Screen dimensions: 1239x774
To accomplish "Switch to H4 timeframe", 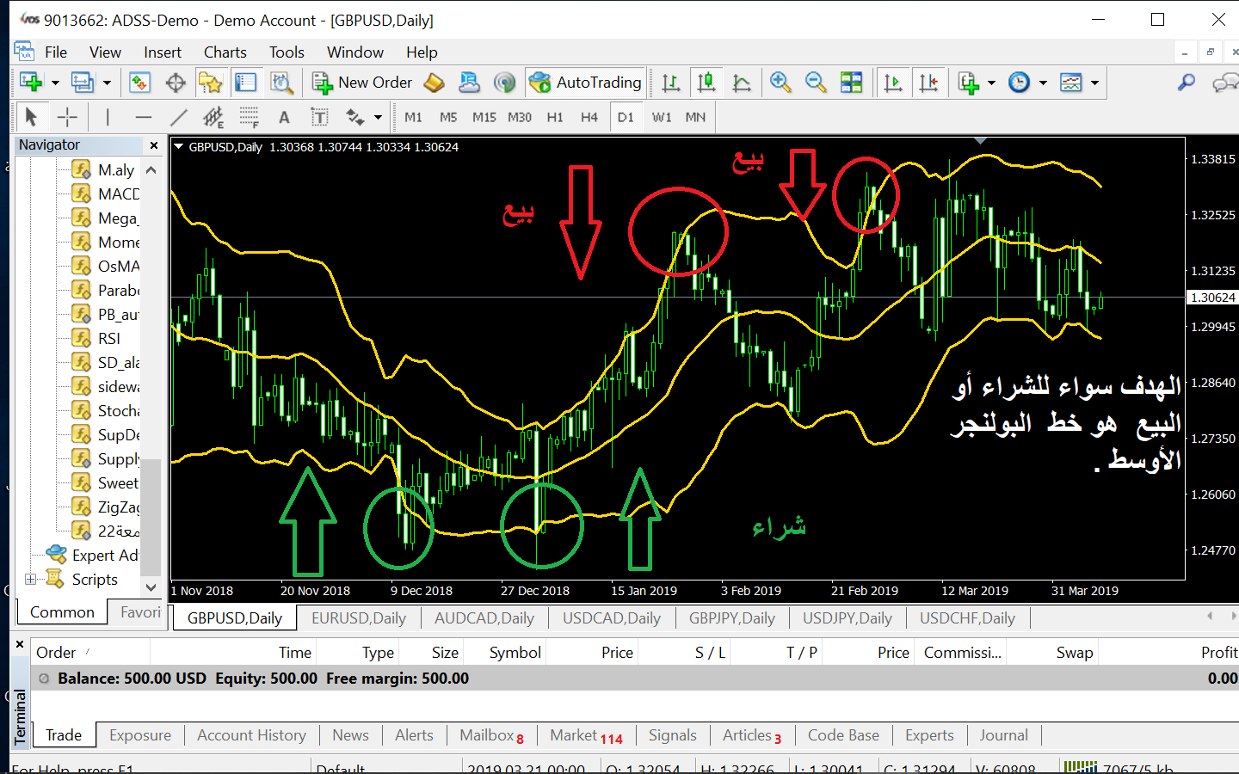I will click(589, 117).
